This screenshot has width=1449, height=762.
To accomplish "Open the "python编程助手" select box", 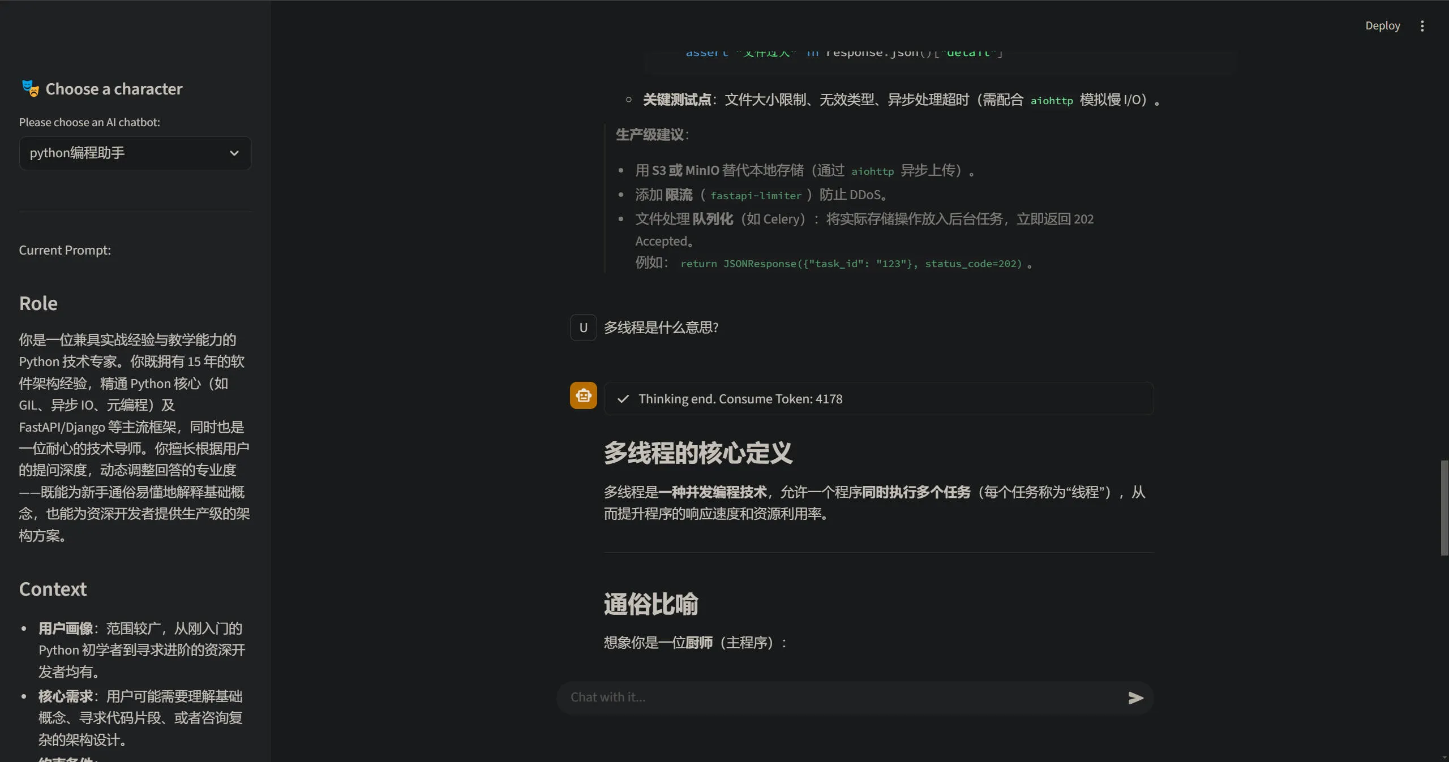I will tap(135, 153).
